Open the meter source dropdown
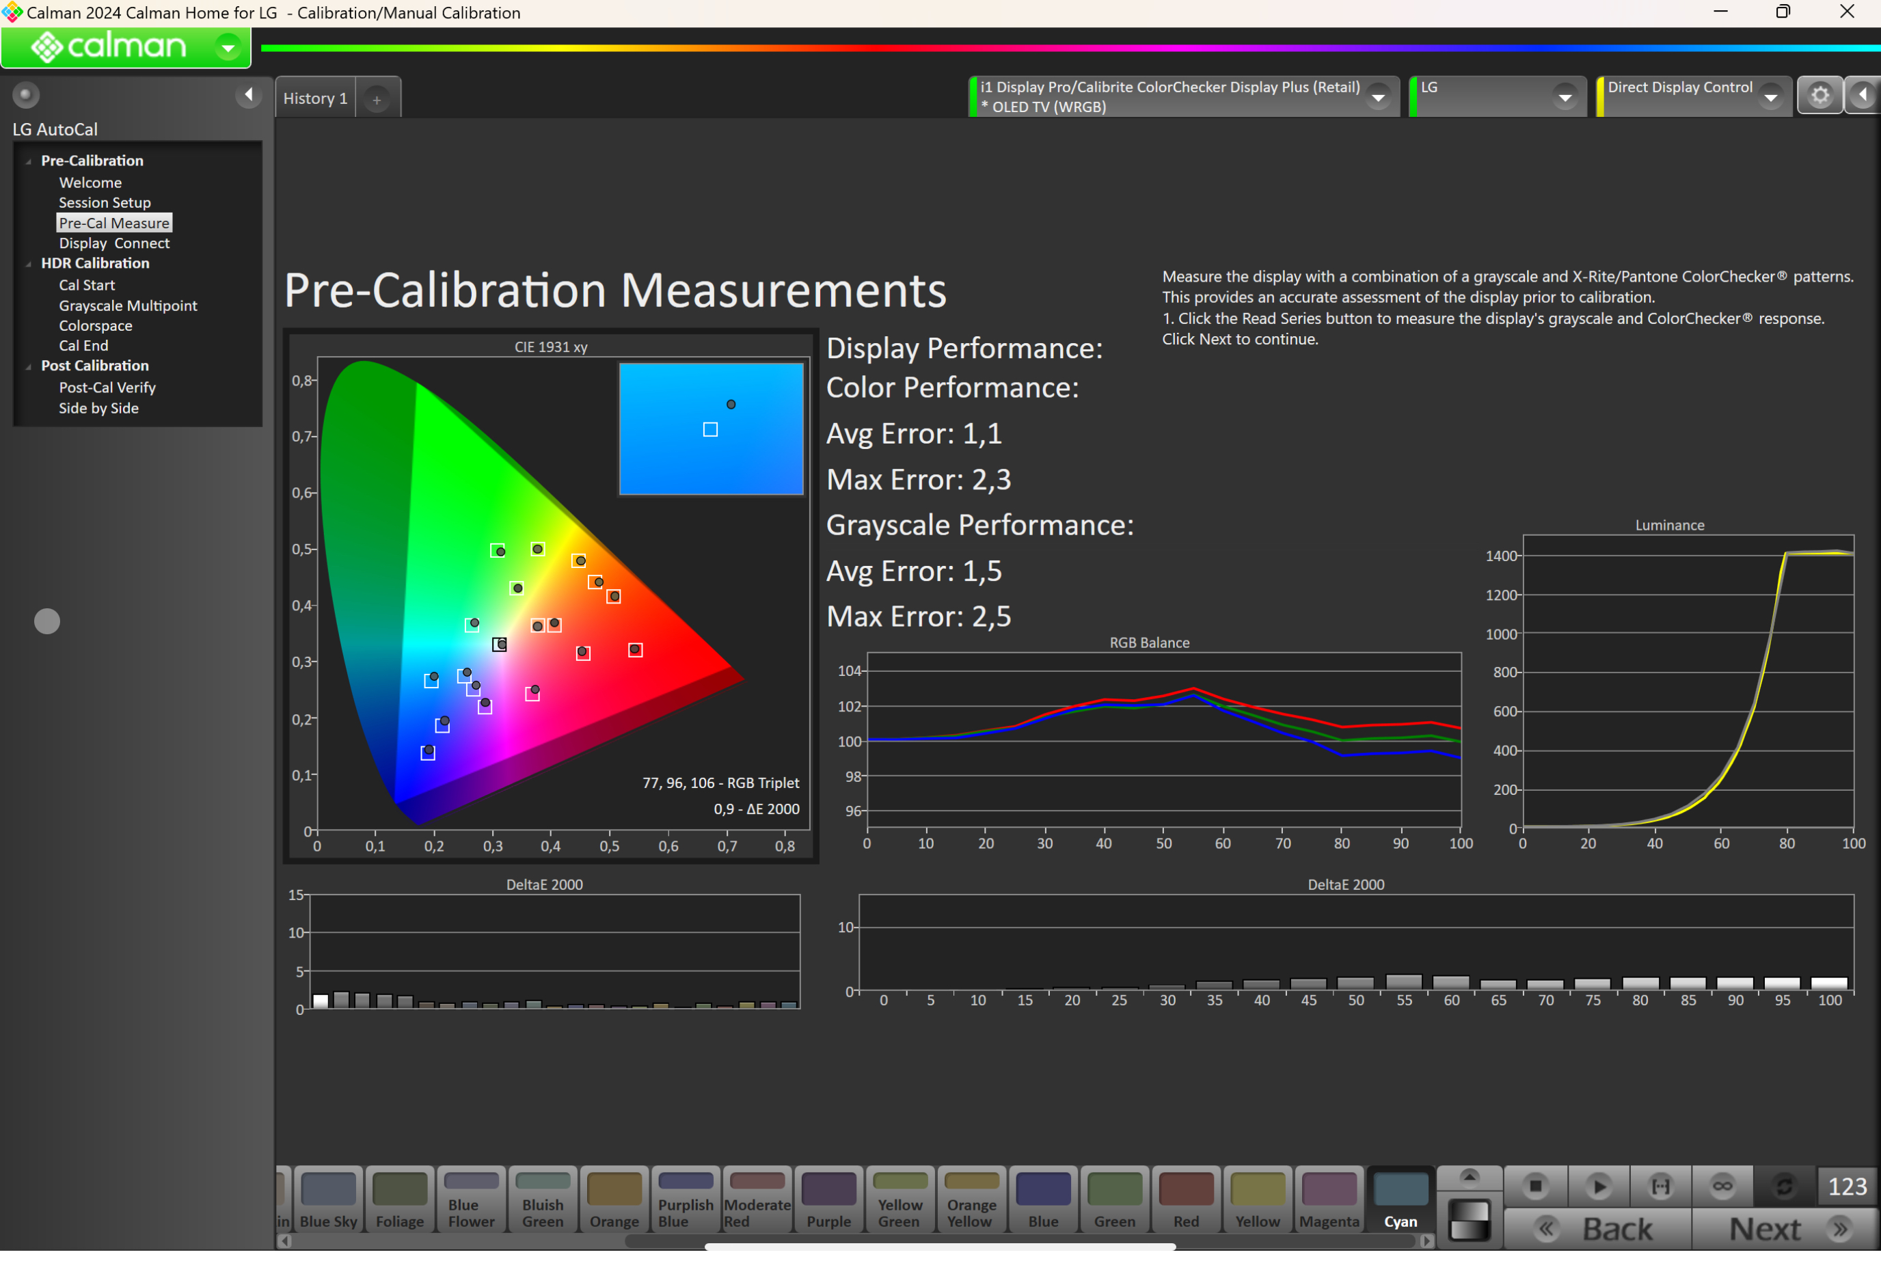This screenshot has height=1261, width=1881. [1379, 97]
